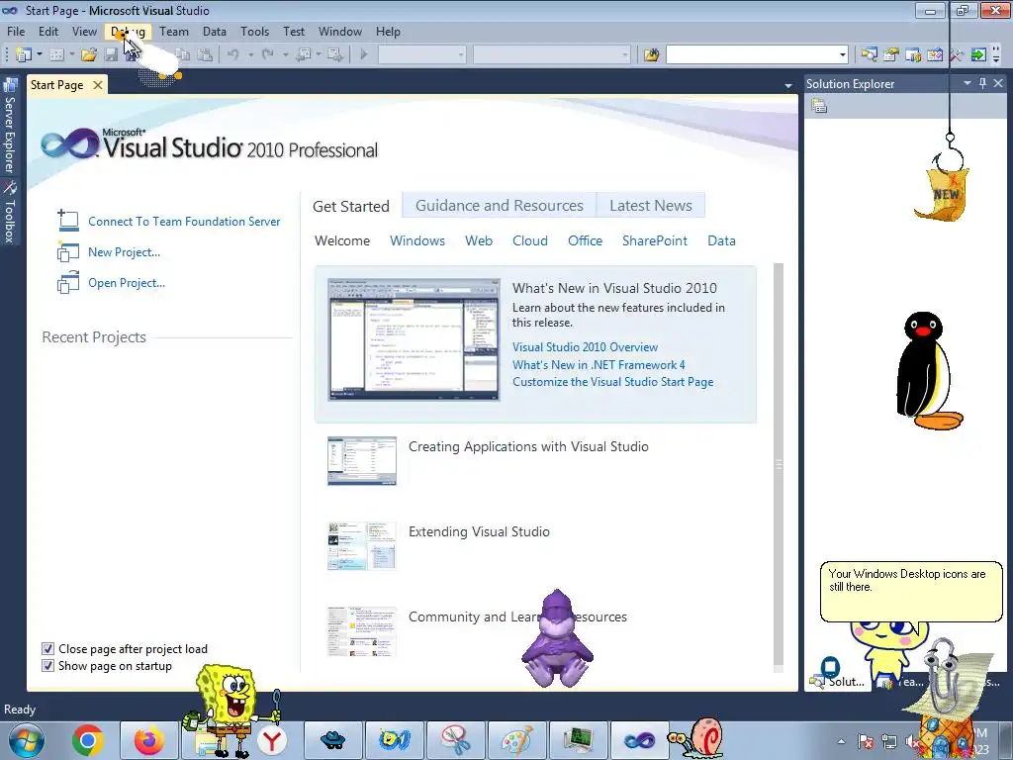Open Customize the Visual Studio Start Page
This screenshot has width=1013, height=760.
pos(612,381)
